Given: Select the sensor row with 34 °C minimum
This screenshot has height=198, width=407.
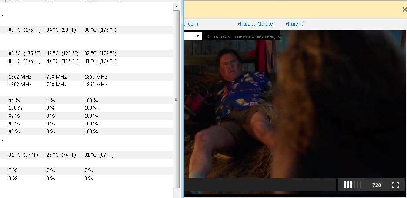Looking at the screenshot, I should point(86,30).
